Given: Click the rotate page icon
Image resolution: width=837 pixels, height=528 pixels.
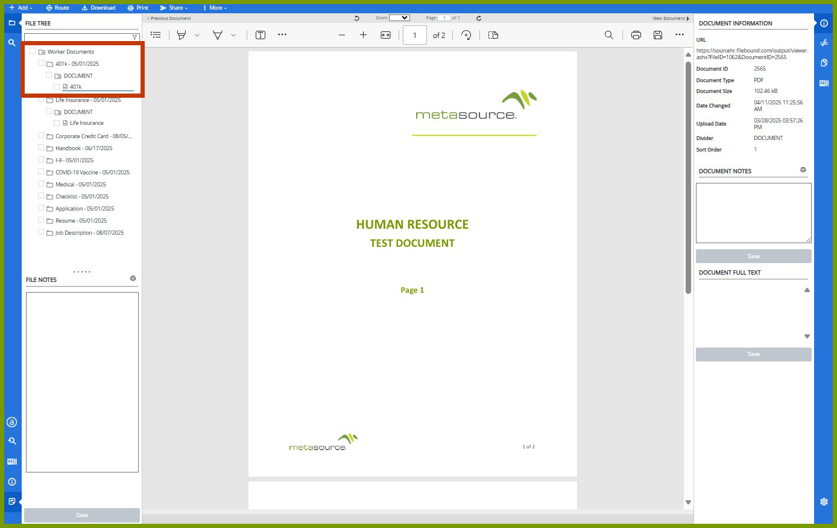Looking at the screenshot, I should click(x=466, y=35).
